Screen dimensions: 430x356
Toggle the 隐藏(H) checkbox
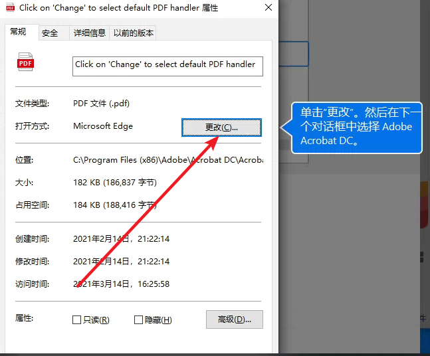coord(138,320)
